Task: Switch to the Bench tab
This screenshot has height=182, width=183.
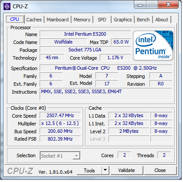Action: pos(144,20)
